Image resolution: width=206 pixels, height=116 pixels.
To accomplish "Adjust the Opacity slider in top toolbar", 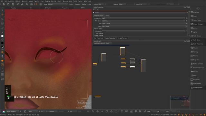I will tap(131, 4).
